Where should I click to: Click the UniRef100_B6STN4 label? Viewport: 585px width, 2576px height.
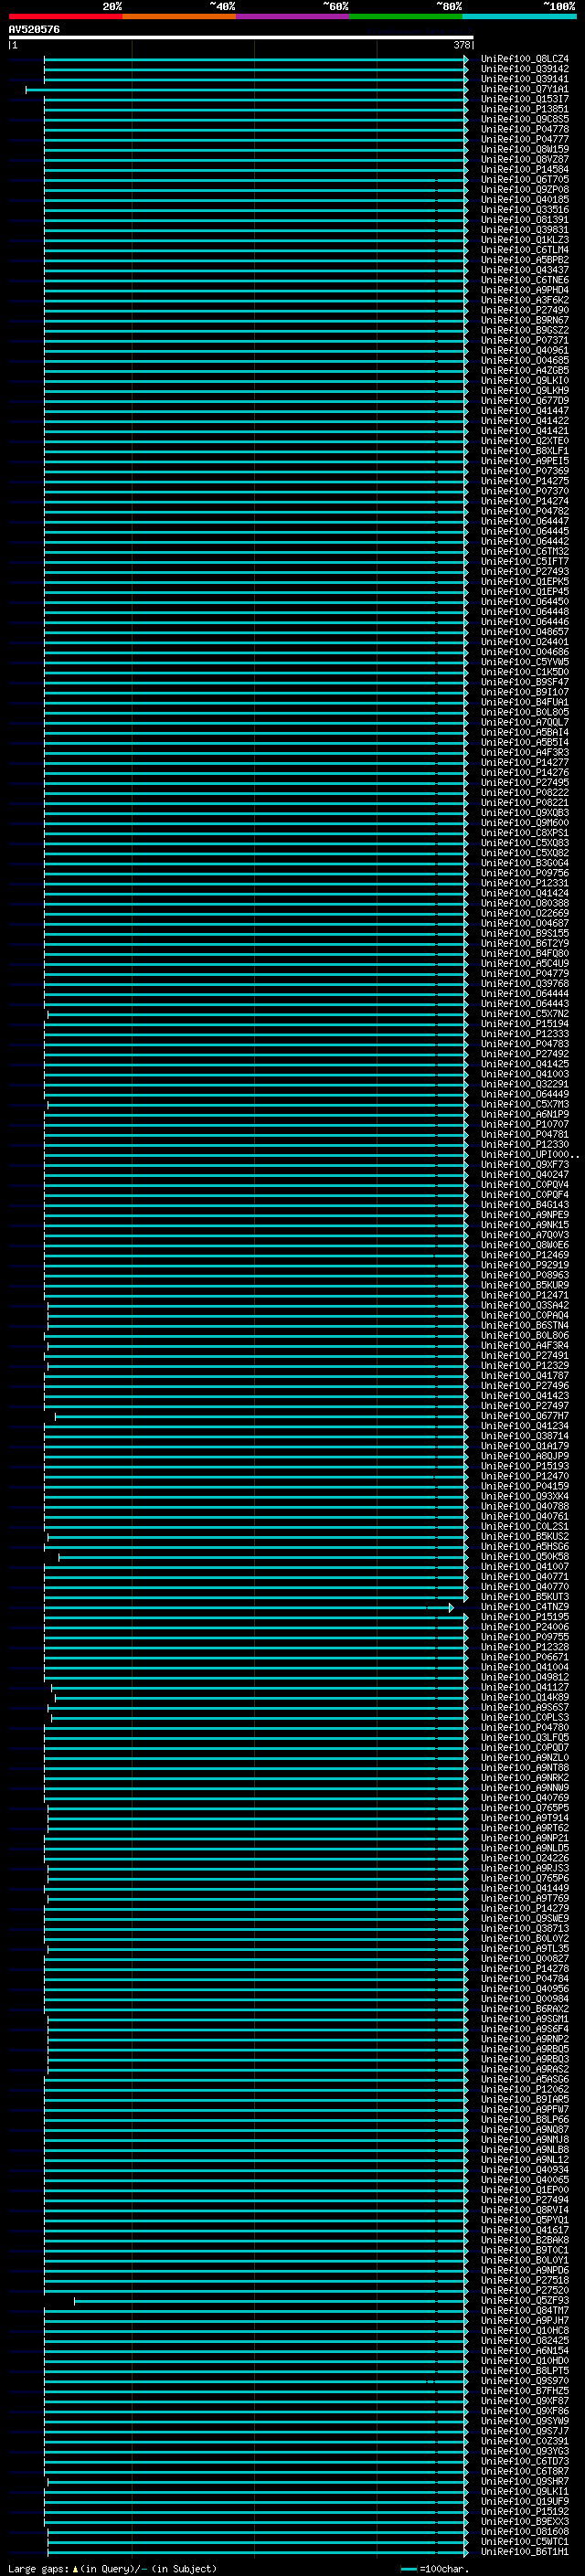pos(525,1325)
